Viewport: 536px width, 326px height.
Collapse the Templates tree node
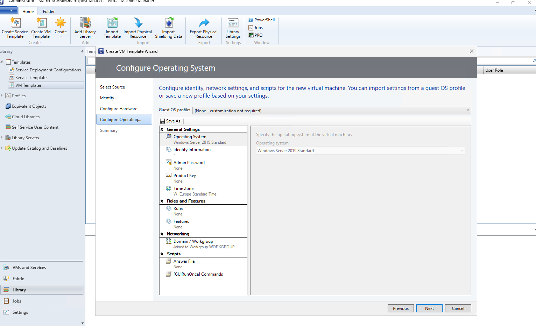pos(2,62)
